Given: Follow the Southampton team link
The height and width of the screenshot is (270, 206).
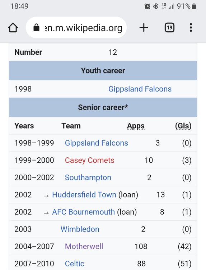Looking at the screenshot, I should (x=88, y=177).
